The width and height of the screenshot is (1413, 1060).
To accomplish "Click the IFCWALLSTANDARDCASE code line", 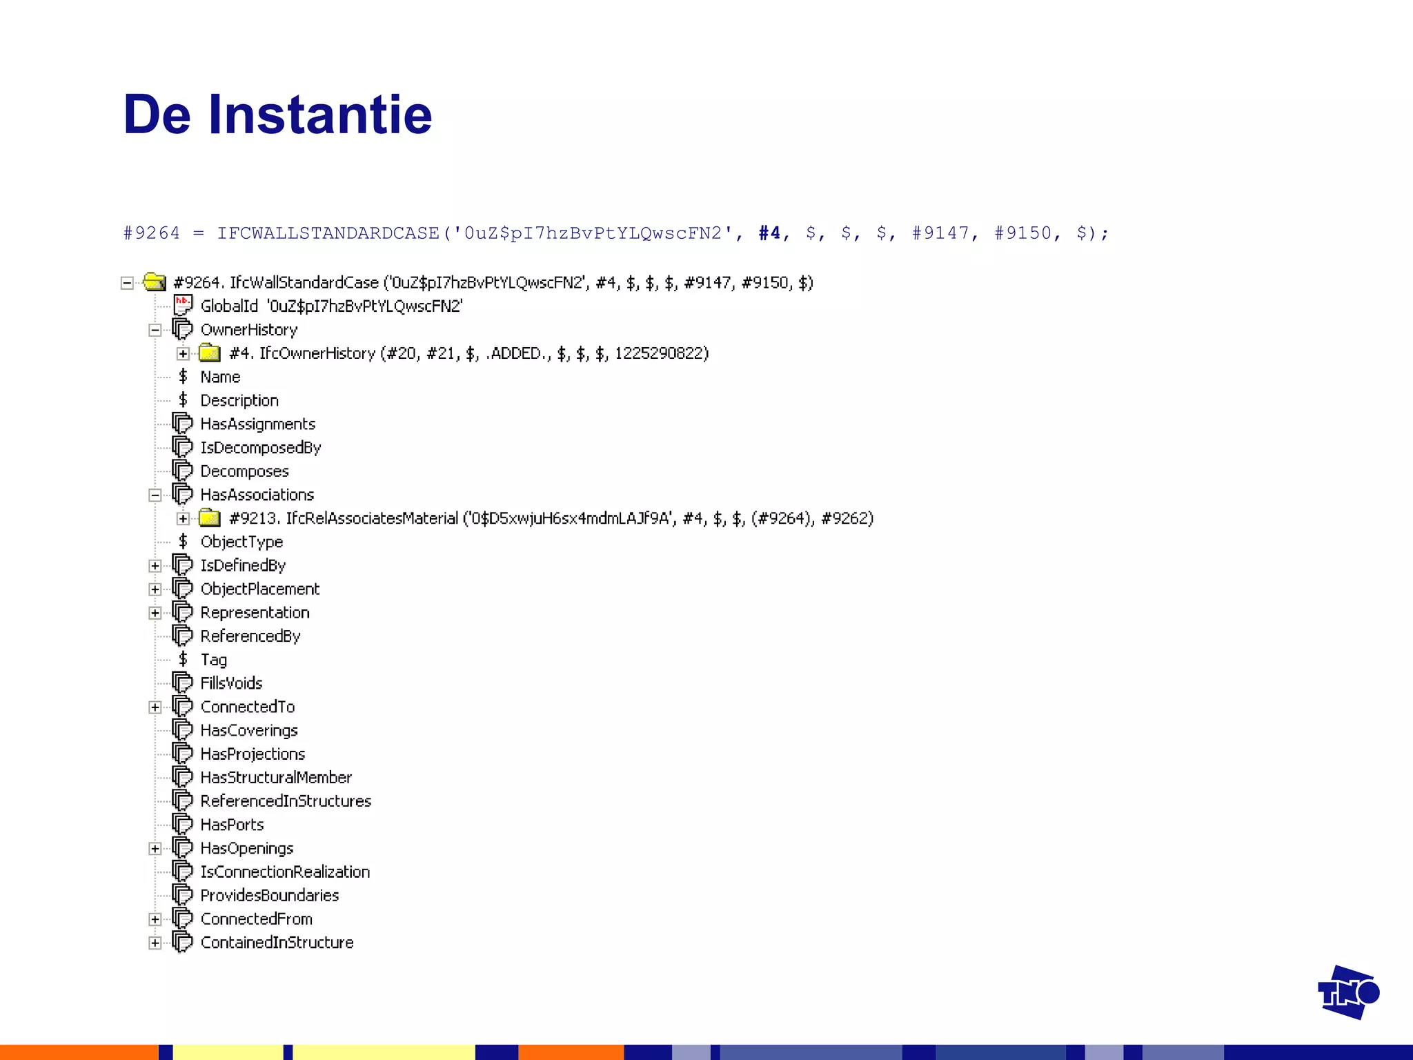I will point(615,233).
